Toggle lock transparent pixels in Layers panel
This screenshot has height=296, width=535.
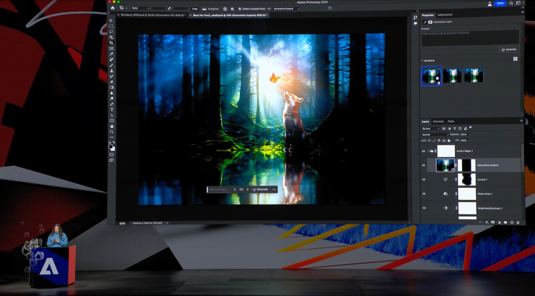pos(429,141)
